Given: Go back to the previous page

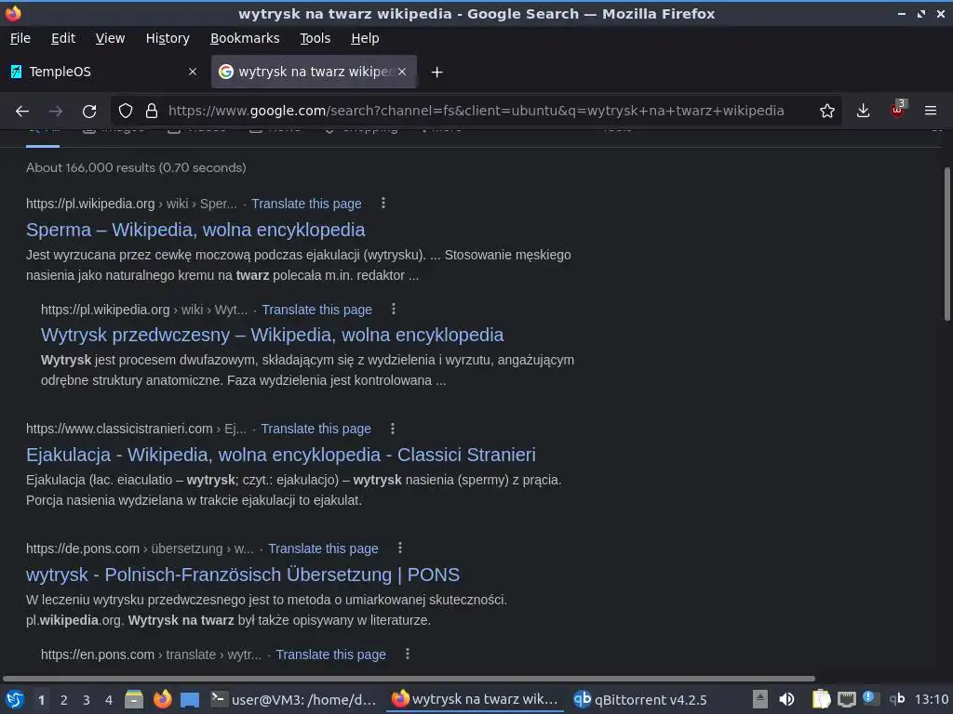Looking at the screenshot, I should [22, 112].
